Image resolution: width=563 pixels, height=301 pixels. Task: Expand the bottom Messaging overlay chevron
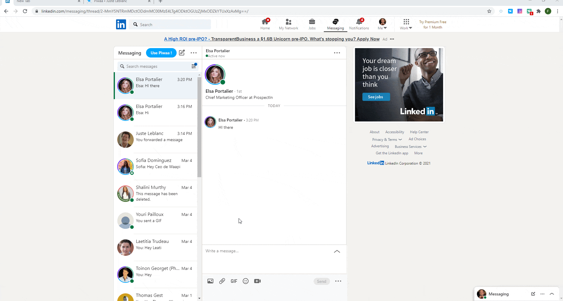point(552,294)
